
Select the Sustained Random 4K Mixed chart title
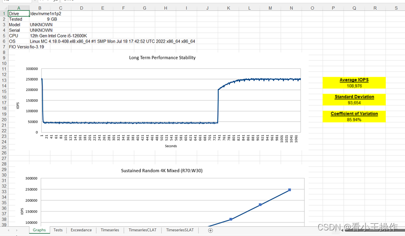pos(162,170)
